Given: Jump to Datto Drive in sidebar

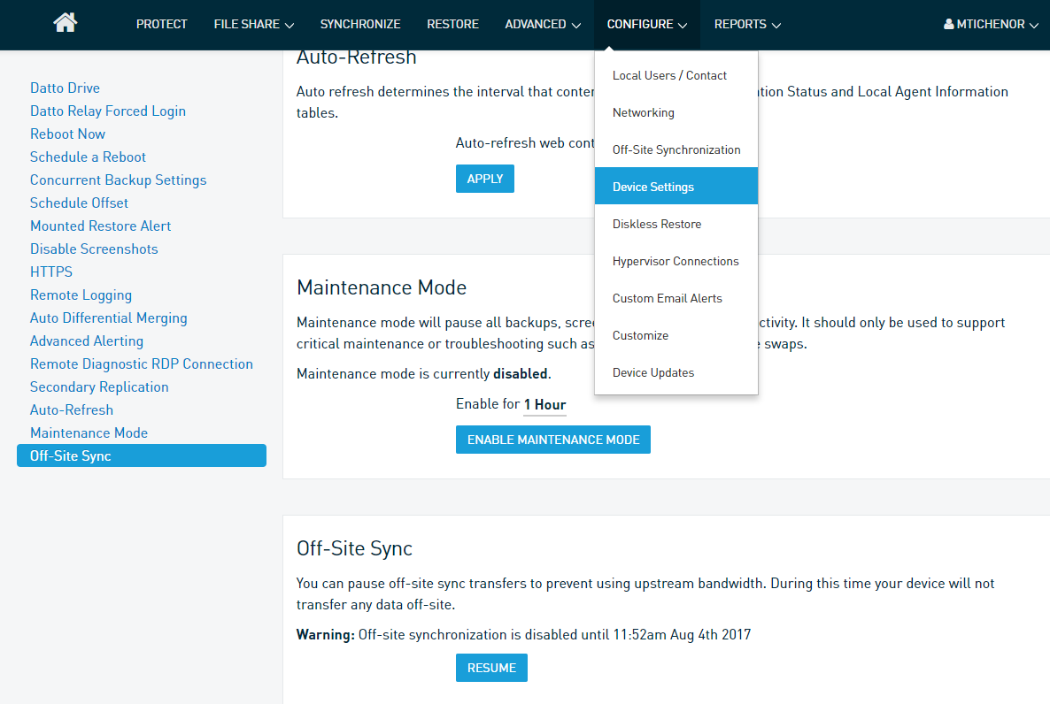Looking at the screenshot, I should tap(65, 88).
